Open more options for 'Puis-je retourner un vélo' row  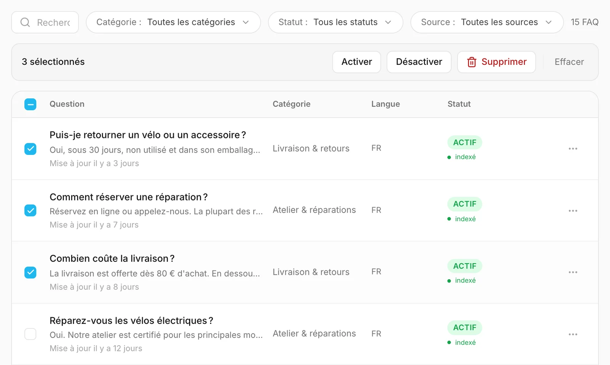point(573,149)
